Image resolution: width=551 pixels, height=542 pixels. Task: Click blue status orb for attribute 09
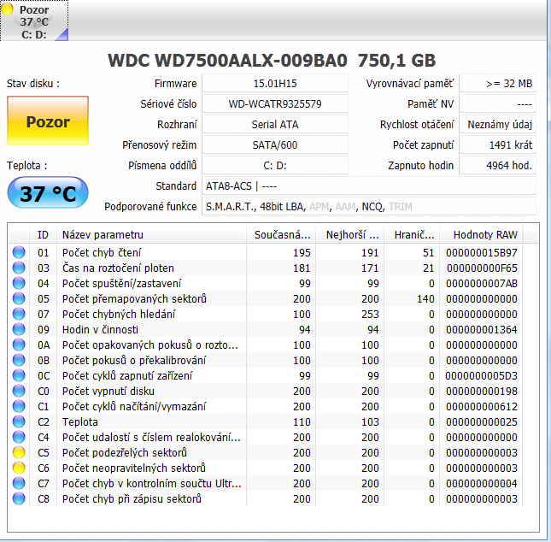19,330
